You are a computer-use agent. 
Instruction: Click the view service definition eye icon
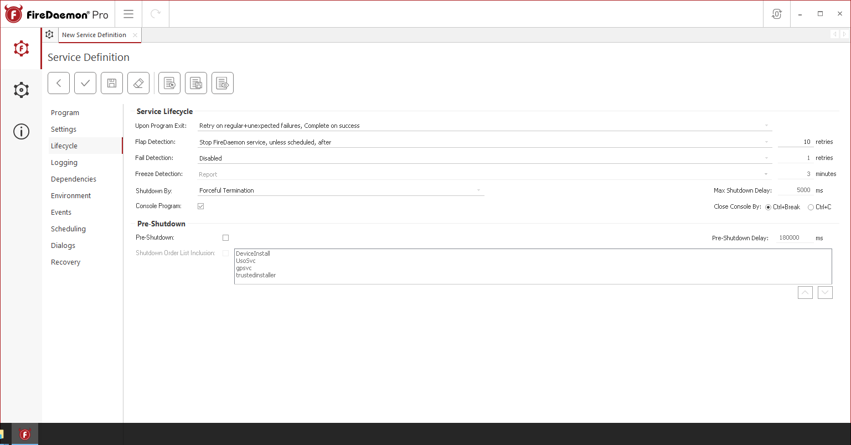point(223,83)
